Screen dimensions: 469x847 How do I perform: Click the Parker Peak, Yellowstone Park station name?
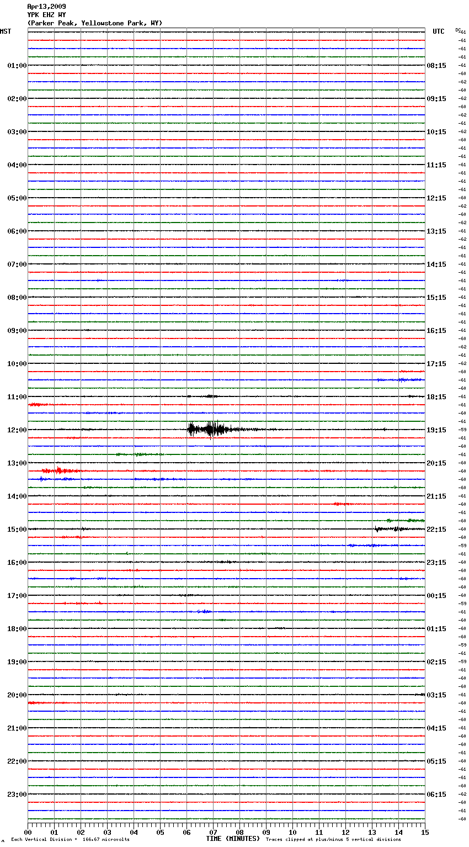click(x=95, y=23)
